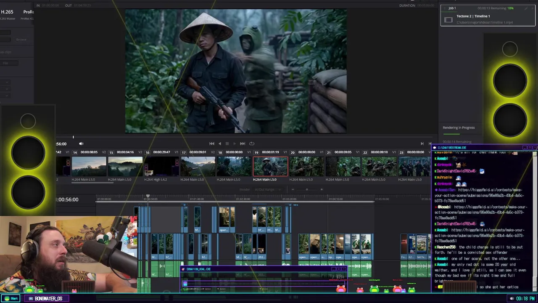Click the timeline timecode 01:00:56:00 display
Screen dimensions: 538x303
pyautogui.click(x=67, y=199)
